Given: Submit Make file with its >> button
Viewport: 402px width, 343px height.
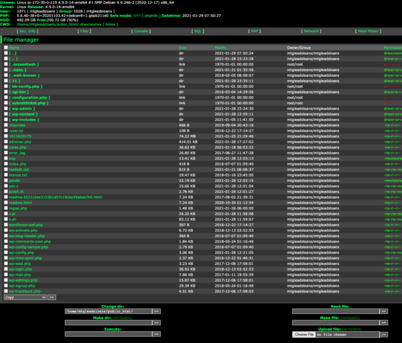Looking at the screenshot, I should [x=383, y=323].
